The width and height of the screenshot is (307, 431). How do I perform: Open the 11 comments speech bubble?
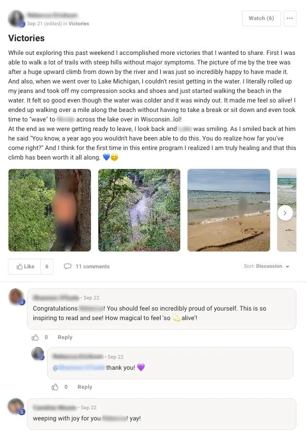point(87,266)
